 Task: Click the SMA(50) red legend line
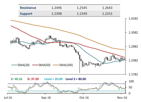tap(35, 65)
